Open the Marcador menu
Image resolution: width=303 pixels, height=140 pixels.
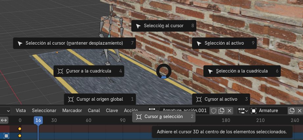(x=72, y=111)
